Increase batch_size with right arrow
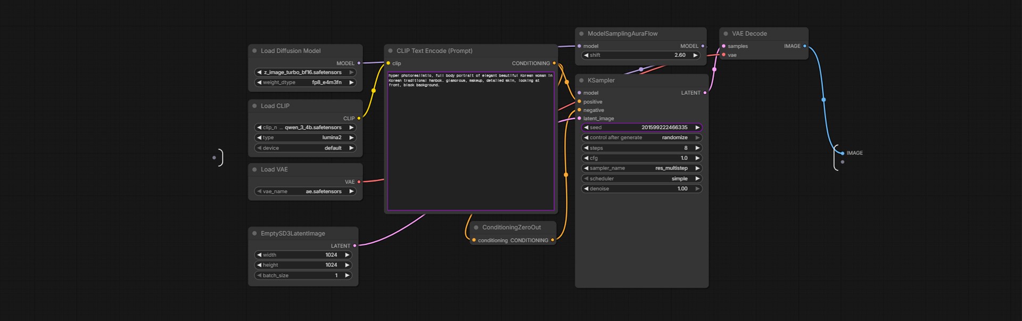 (347, 276)
